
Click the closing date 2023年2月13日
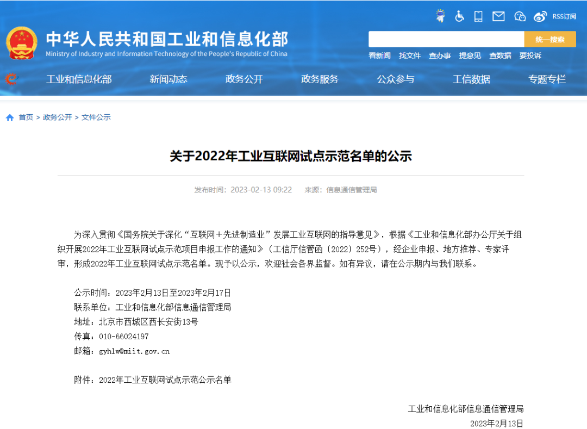pos(497,424)
